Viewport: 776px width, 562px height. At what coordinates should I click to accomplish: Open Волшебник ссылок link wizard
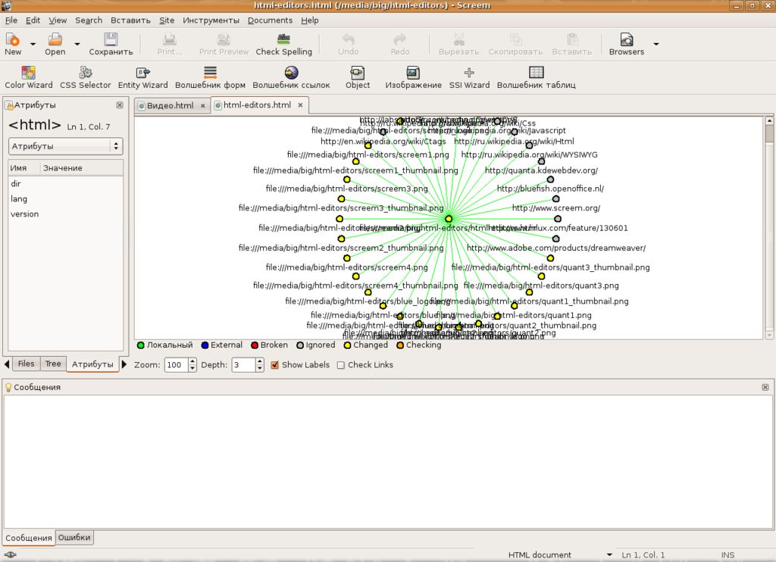pos(291,78)
